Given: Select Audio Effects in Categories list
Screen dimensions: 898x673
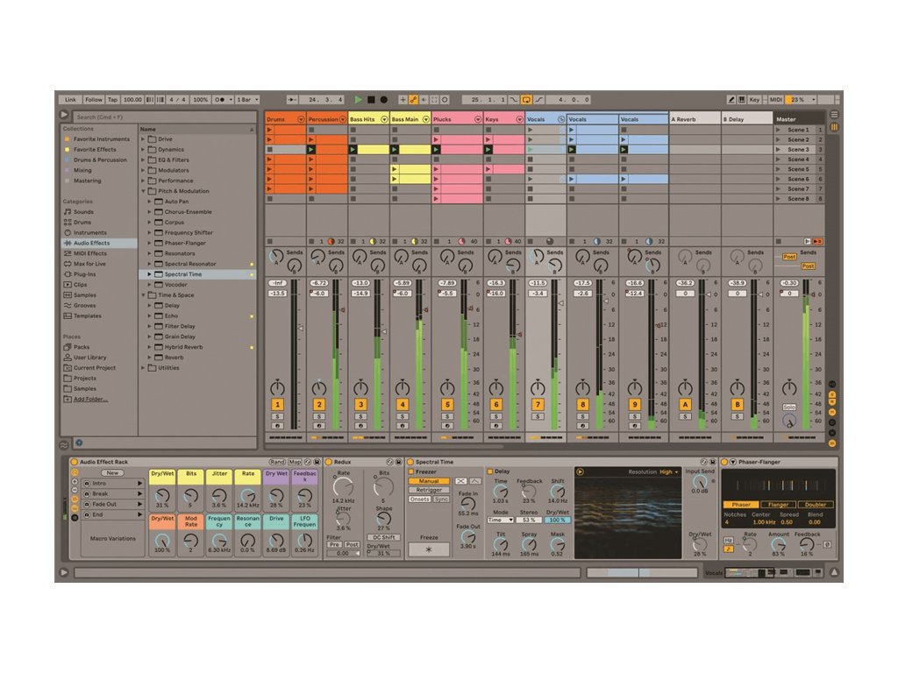Looking at the screenshot, I should point(91,243).
